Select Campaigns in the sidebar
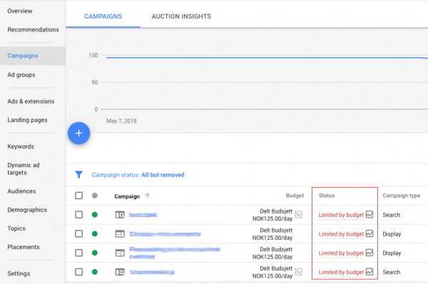This screenshot has height=284, width=428. (33, 56)
